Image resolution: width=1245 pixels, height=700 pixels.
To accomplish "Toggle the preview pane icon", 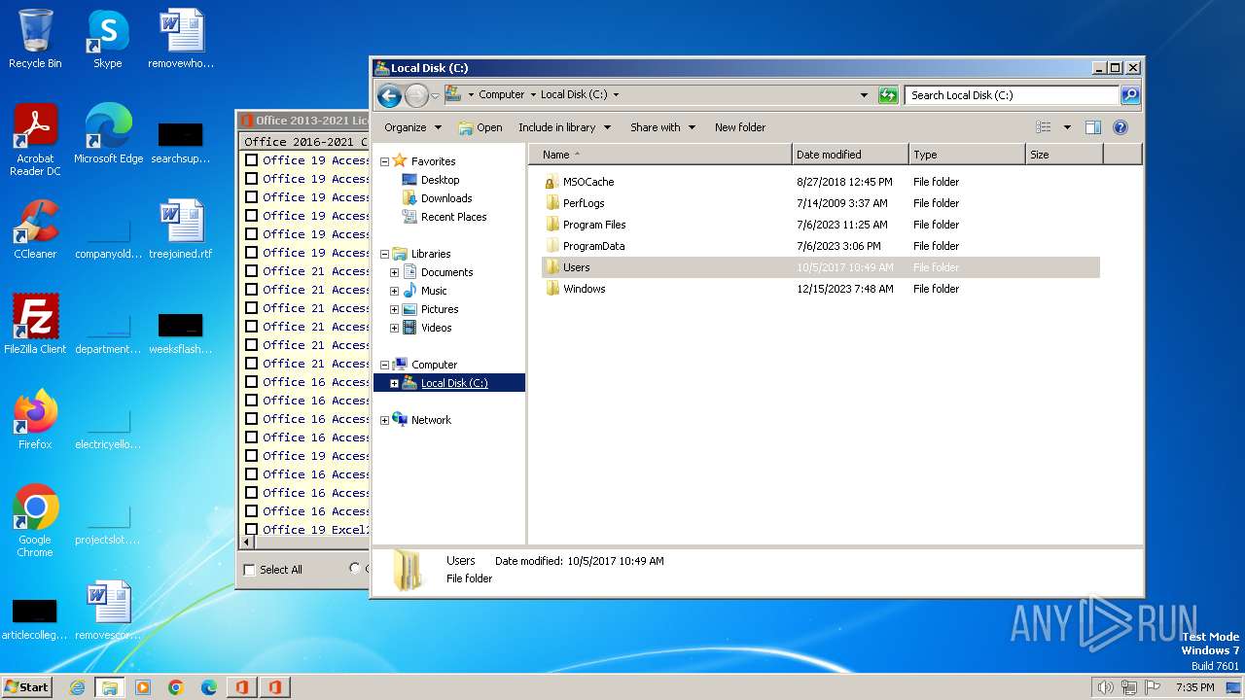I will coord(1092,127).
